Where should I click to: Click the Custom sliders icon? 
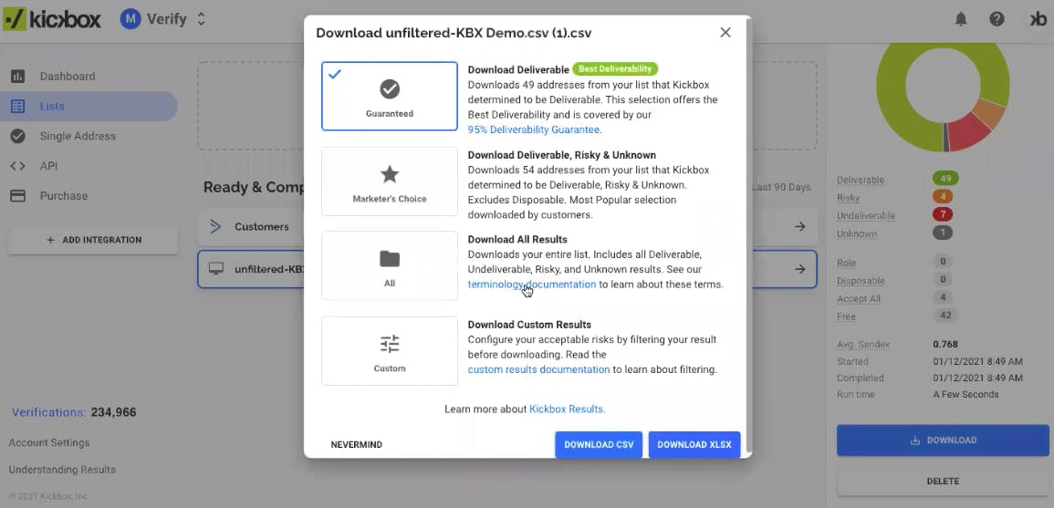[390, 344]
